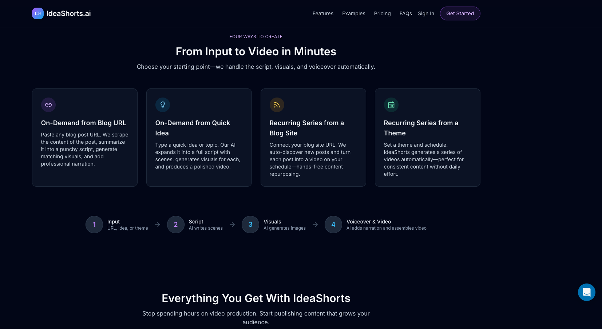Screen dimensions: 602x329
Task: Navigate to the Pricing section
Action: (382, 13)
